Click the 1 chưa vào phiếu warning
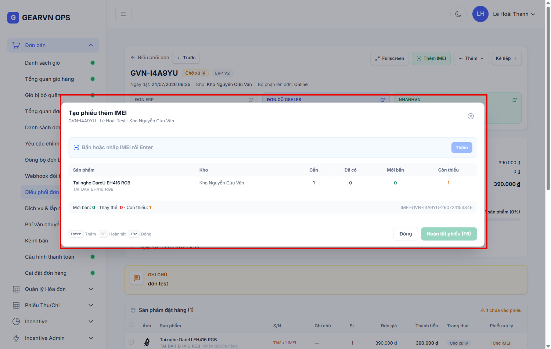 [x=501, y=310]
